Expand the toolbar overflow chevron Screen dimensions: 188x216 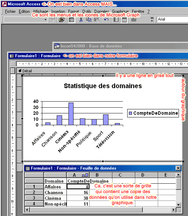point(152,20)
